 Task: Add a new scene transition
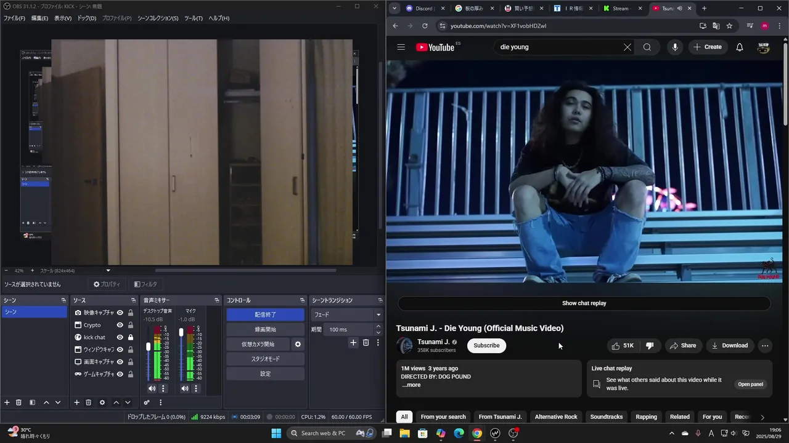point(353,343)
